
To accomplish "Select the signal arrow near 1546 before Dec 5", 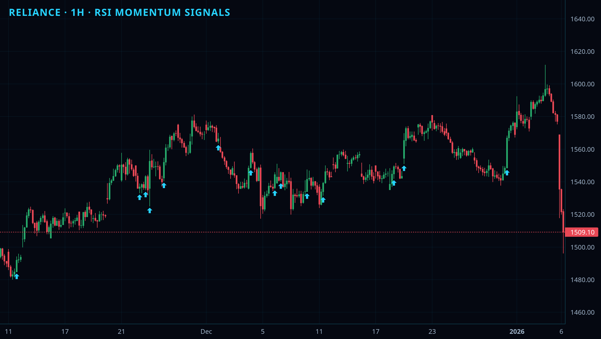I will click(251, 173).
